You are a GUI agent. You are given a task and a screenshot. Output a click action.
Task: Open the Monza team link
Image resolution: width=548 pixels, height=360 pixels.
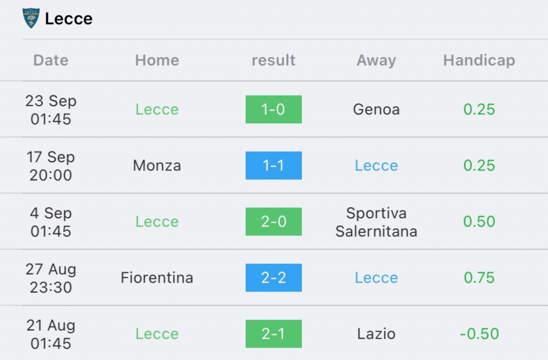pyautogui.click(x=157, y=166)
